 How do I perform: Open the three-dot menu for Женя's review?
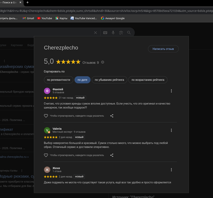click(x=171, y=170)
